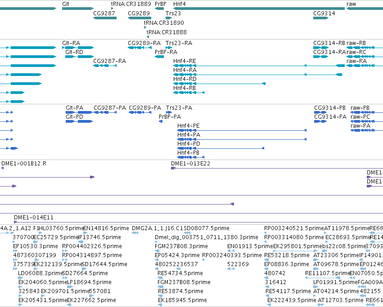Click the Hnf4-RB transcript label
The height and width of the screenshot is (307, 383).
185,88
